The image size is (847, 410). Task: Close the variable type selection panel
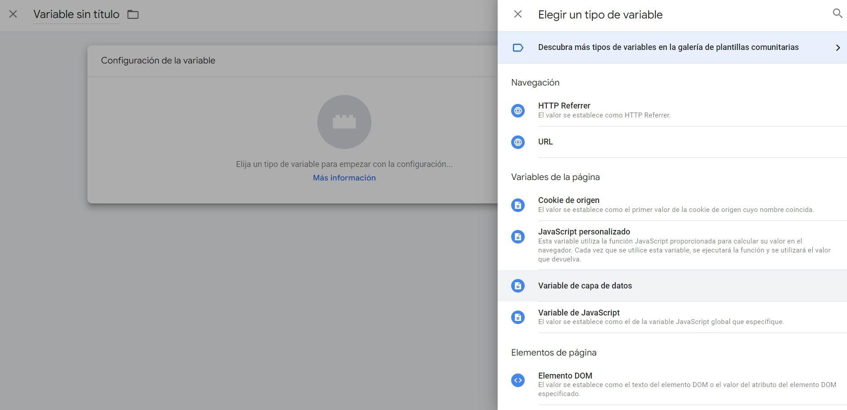(x=517, y=14)
